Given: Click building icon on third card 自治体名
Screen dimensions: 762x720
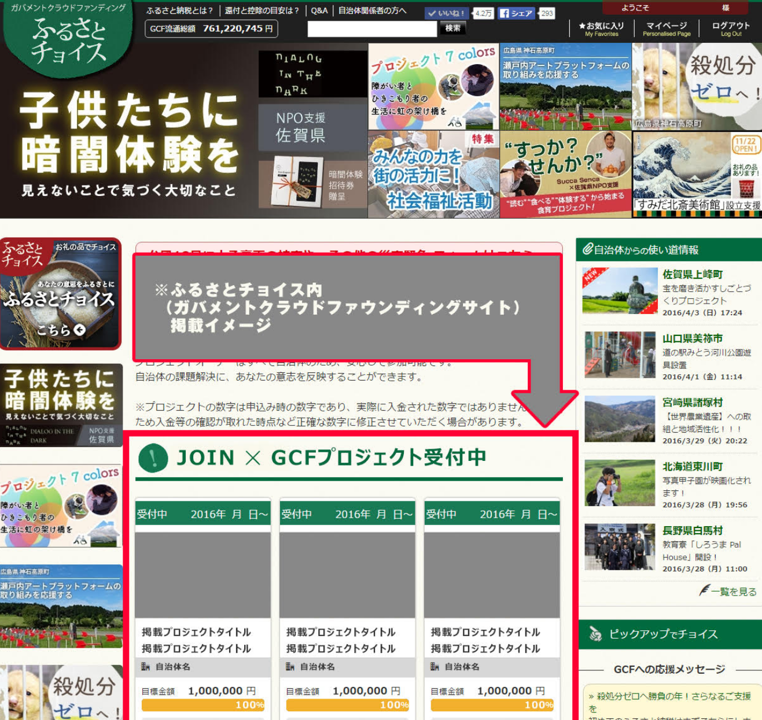Looking at the screenshot, I should (435, 667).
